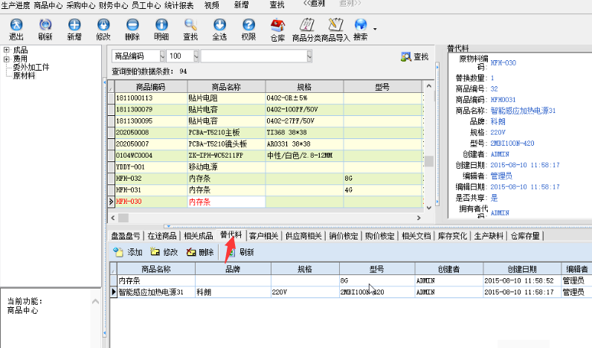The height and width of the screenshot is (348, 592).
Task: Click into the search value input box
Action: [x=254, y=56]
